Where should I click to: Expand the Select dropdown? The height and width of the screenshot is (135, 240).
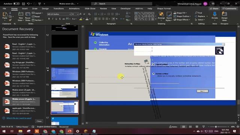coord(200,19)
